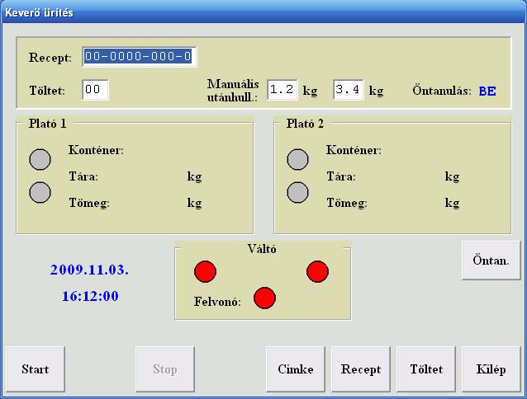
Task: Click the blue BE status next to Öntanulás
Action: pyautogui.click(x=487, y=91)
